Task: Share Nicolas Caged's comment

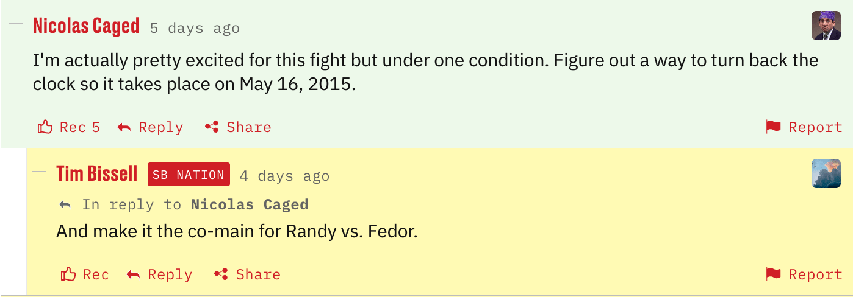Action: (x=238, y=127)
